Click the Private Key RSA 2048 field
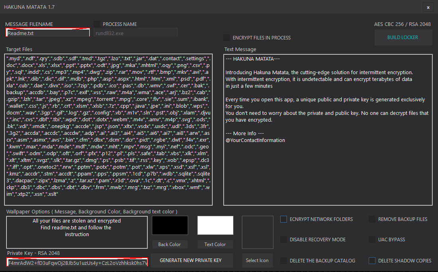Screen dimensions: 438x272 point(77,262)
